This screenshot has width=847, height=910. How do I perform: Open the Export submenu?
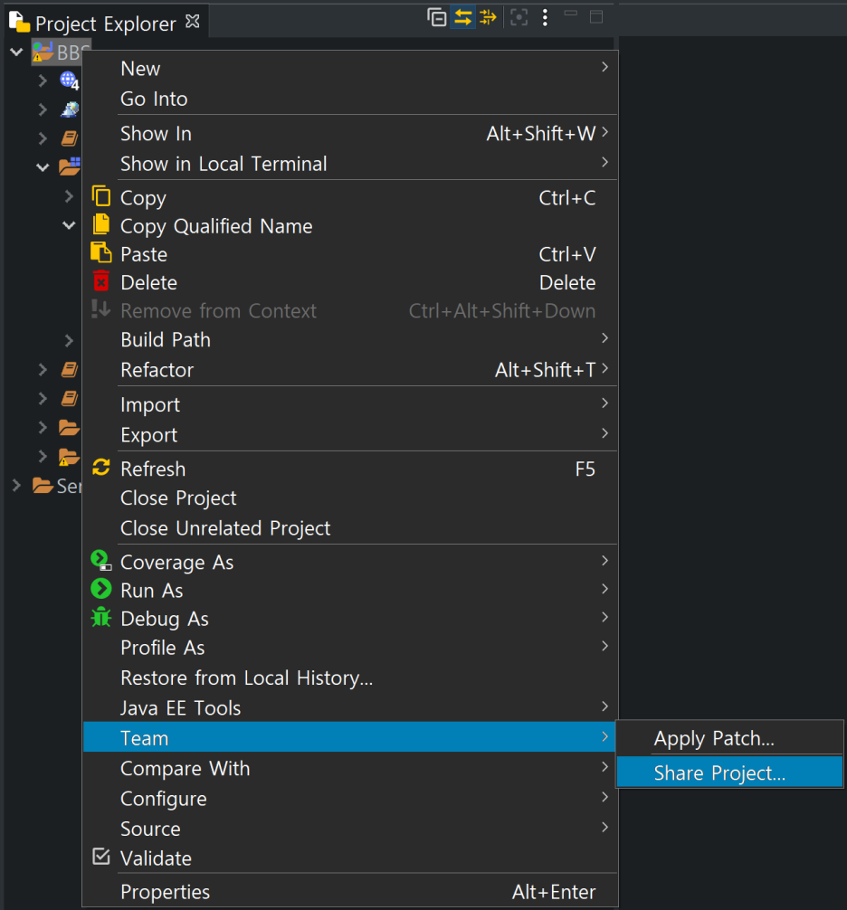[350, 435]
